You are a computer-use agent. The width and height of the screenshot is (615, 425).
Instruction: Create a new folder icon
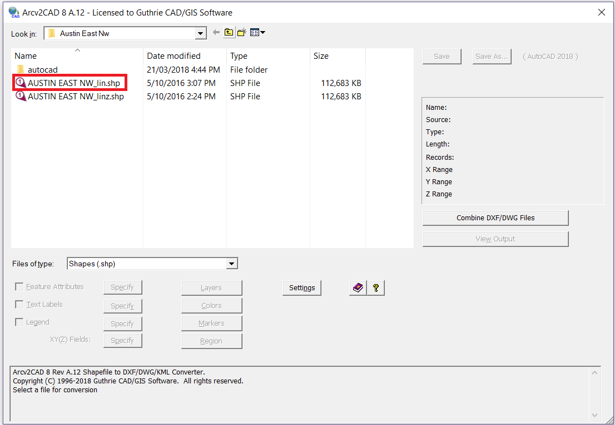(x=242, y=33)
